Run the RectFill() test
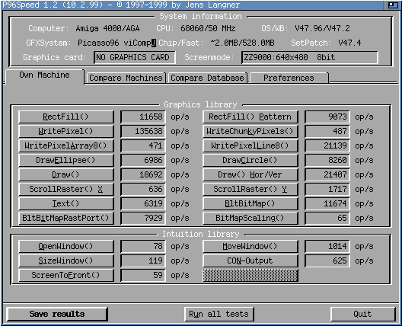 click(66, 117)
